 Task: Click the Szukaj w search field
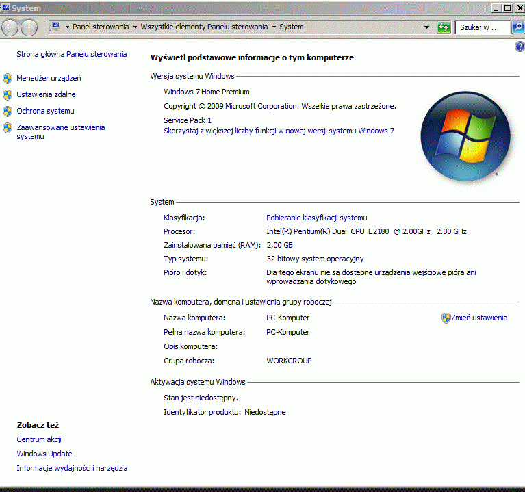point(483,27)
